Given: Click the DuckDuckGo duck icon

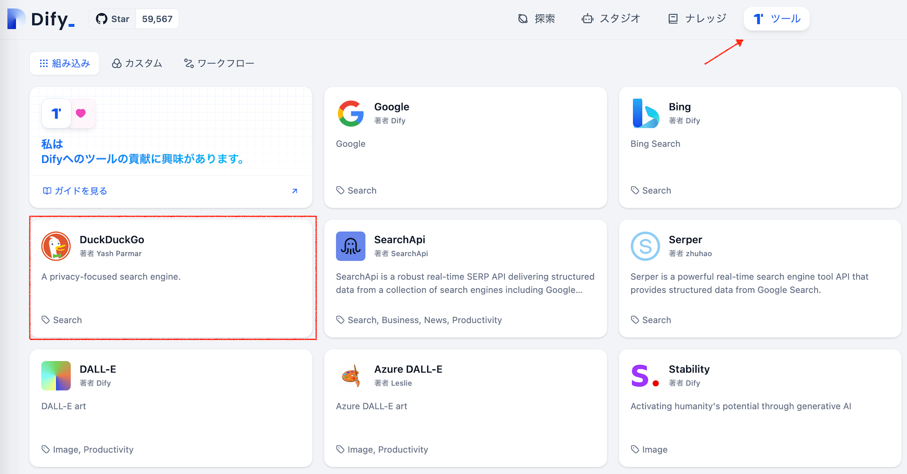Looking at the screenshot, I should pos(56,246).
